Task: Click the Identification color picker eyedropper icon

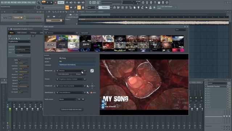Action: (88, 92)
